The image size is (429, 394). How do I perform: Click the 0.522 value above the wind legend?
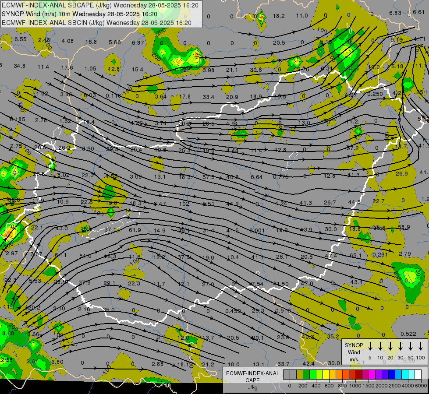(408, 334)
